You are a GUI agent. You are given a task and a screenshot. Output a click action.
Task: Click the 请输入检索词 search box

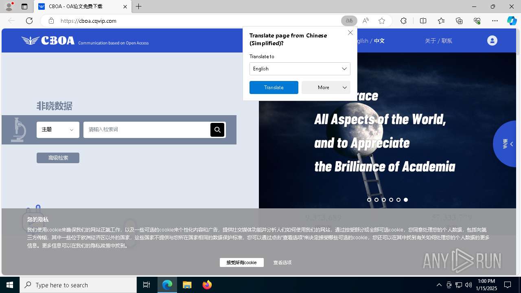(x=147, y=130)
